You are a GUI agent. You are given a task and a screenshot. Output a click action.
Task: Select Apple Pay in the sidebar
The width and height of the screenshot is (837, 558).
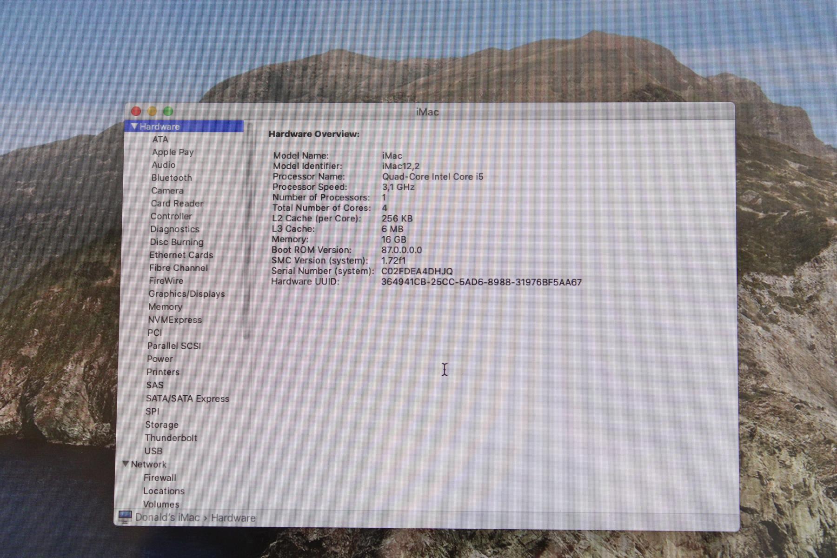click(173, 152)
